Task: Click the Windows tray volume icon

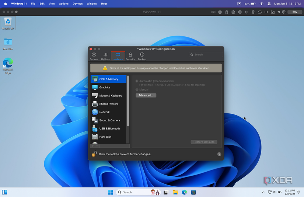Action: tap(275, 192)
